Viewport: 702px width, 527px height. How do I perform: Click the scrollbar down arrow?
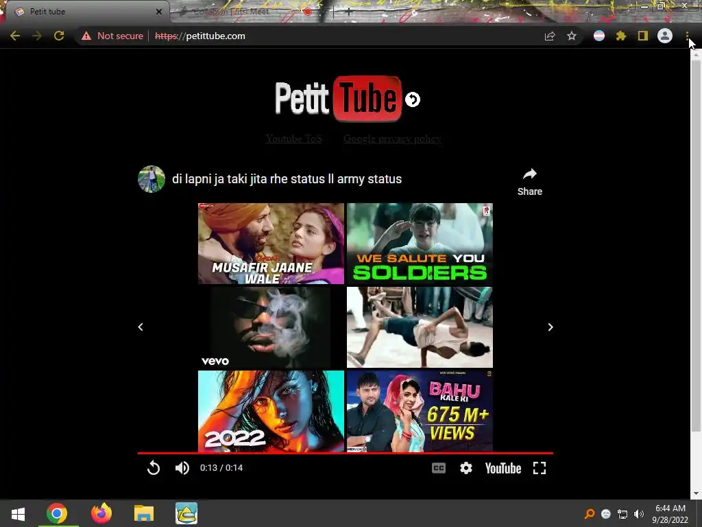696,494
